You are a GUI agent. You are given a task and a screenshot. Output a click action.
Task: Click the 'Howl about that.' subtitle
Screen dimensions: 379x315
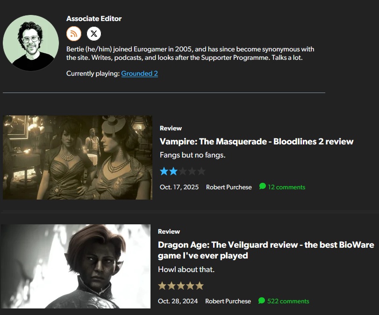[x=186, y=269]
